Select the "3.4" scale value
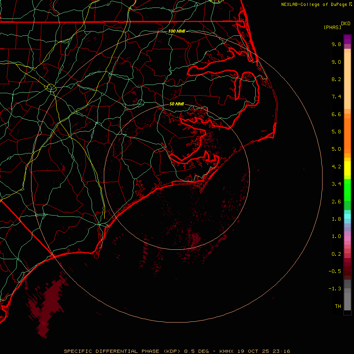The image size is (354, 354). tap(336, 184)
